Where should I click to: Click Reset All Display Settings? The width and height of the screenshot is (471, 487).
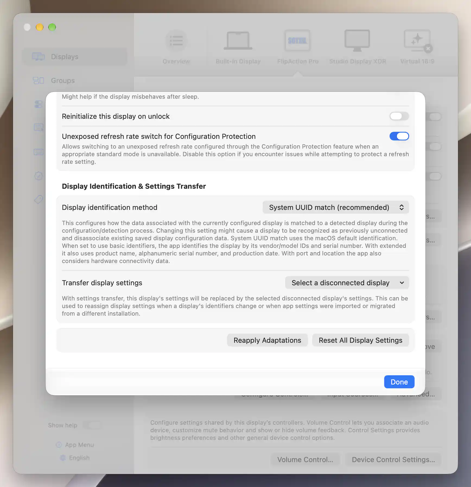point(360,340)
